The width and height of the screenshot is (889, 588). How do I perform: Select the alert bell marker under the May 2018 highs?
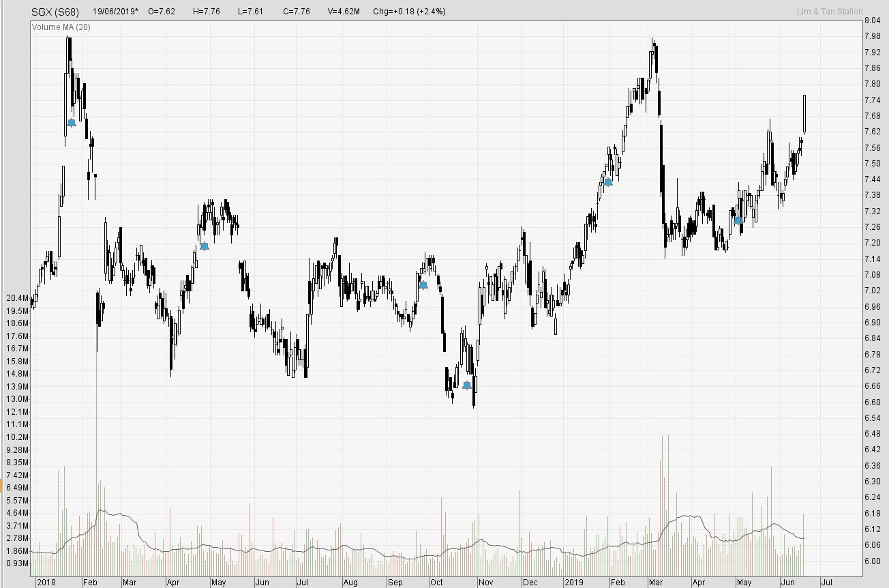click(x=205, y=246)
